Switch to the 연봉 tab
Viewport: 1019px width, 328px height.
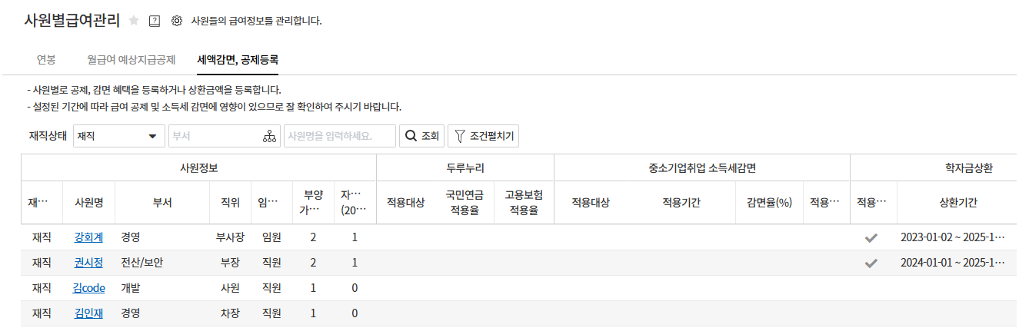tap(46, 59)
